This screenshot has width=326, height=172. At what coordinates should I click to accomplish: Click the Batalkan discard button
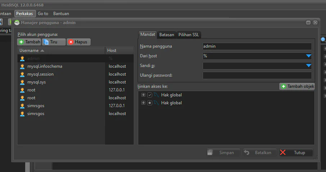pos(260,153)
